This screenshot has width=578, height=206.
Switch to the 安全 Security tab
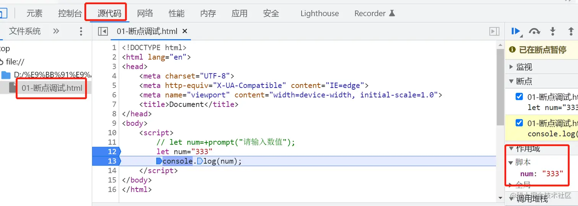(271, 13)
